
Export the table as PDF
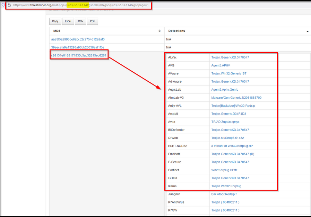[93, 21]
